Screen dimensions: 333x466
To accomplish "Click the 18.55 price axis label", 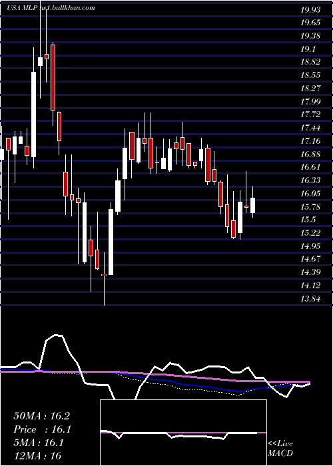I will click(x=311, y=75).
